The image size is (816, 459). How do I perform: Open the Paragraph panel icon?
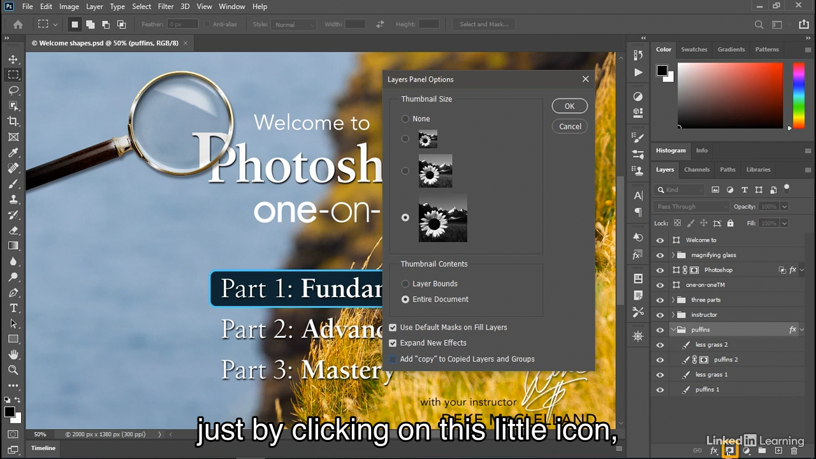(638, 212)
